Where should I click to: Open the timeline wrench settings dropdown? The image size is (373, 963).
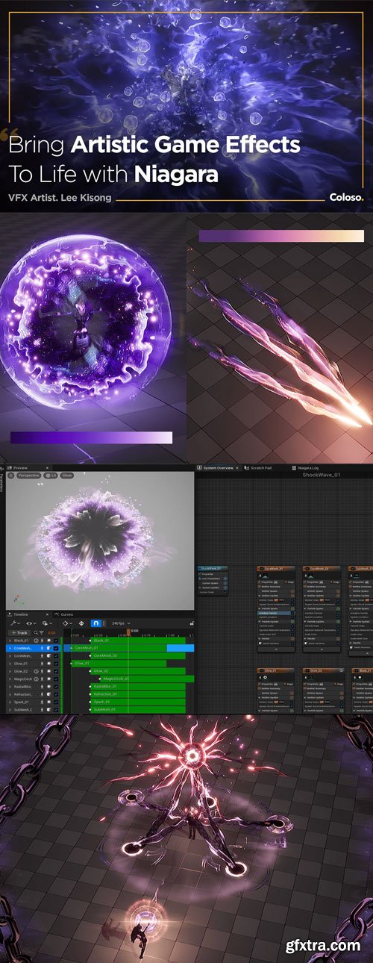[13, 623]
